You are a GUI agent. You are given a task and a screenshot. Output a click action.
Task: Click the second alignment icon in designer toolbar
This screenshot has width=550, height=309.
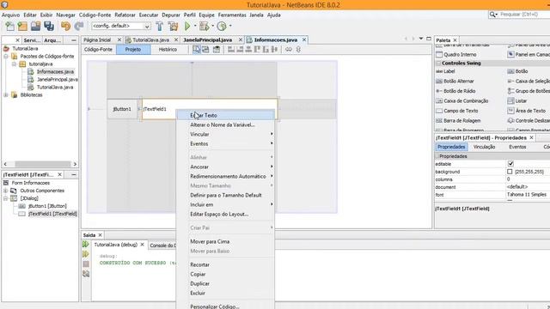240,50
